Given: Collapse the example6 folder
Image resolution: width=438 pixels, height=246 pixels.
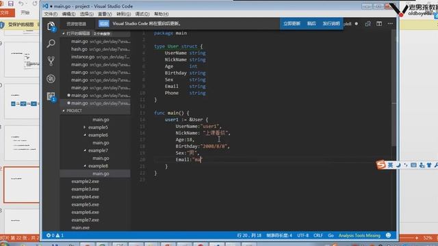Looking at the screenshot, I should 95,135.
